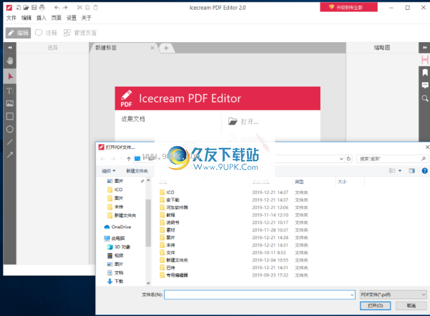Select the 河东软件园 folder in the file list
The image size is (430, 316).
coord(174,207)
